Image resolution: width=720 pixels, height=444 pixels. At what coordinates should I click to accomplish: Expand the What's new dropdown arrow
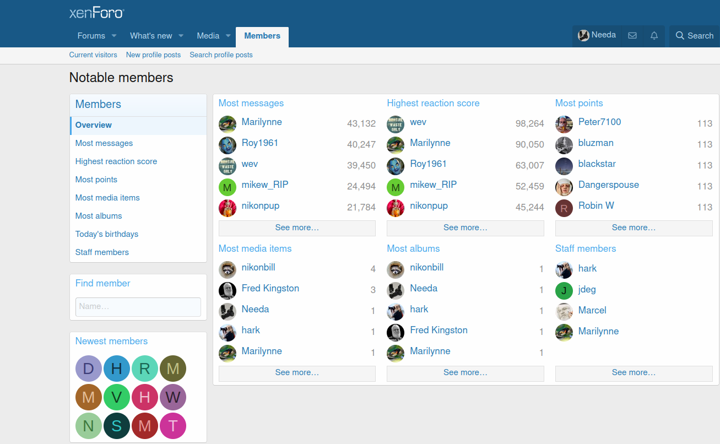pyautogui.click(x=181, y=36)
